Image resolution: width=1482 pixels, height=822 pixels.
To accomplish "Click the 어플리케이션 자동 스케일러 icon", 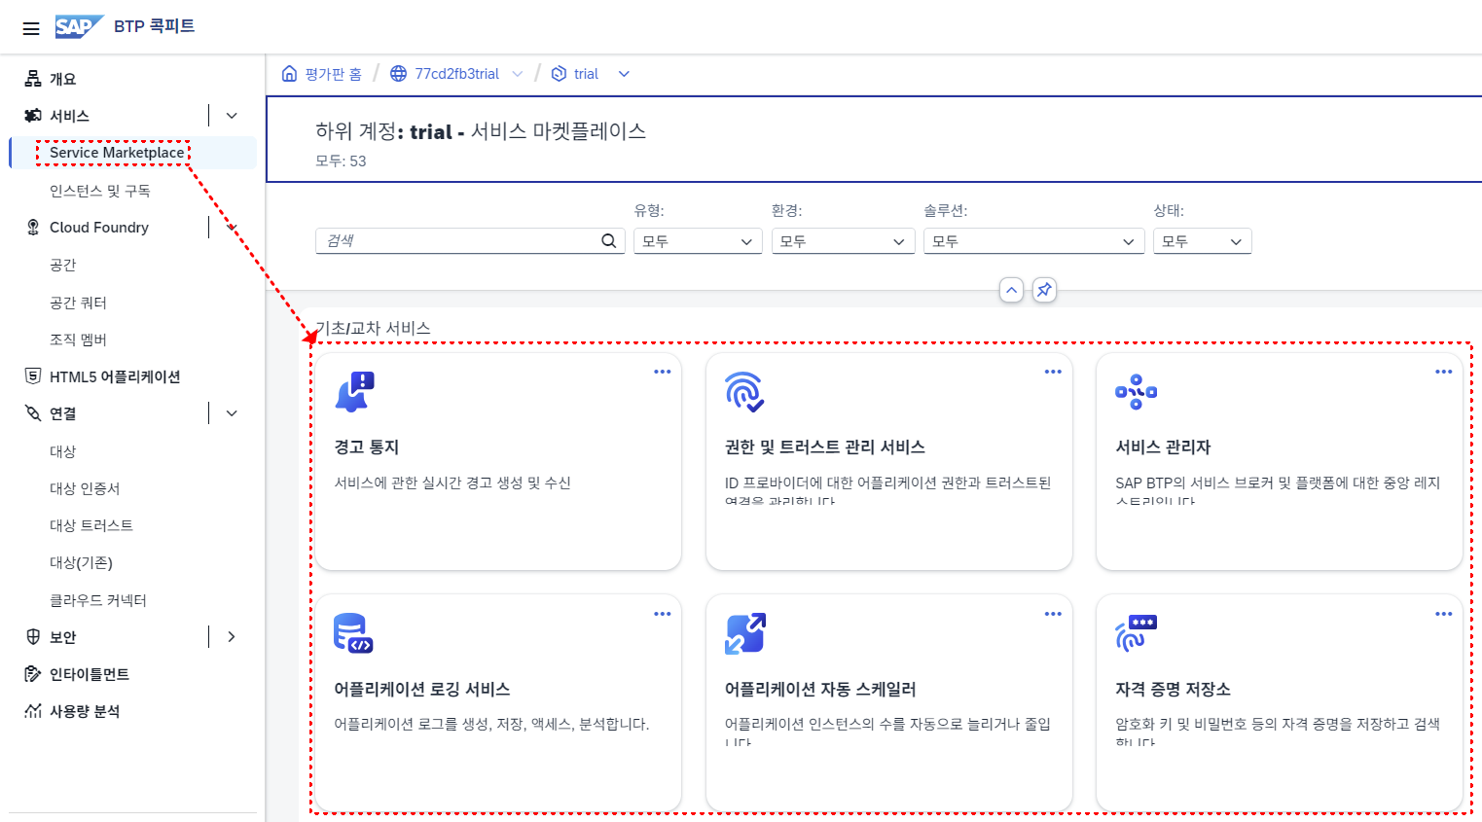I will (x=745, y=633).
